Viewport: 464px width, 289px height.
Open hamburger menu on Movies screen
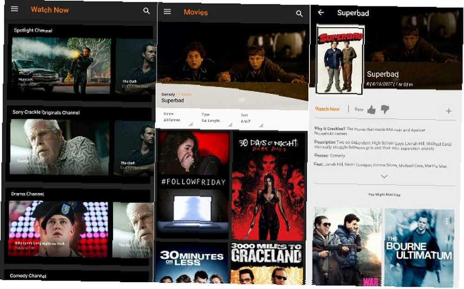pos(167,12)
